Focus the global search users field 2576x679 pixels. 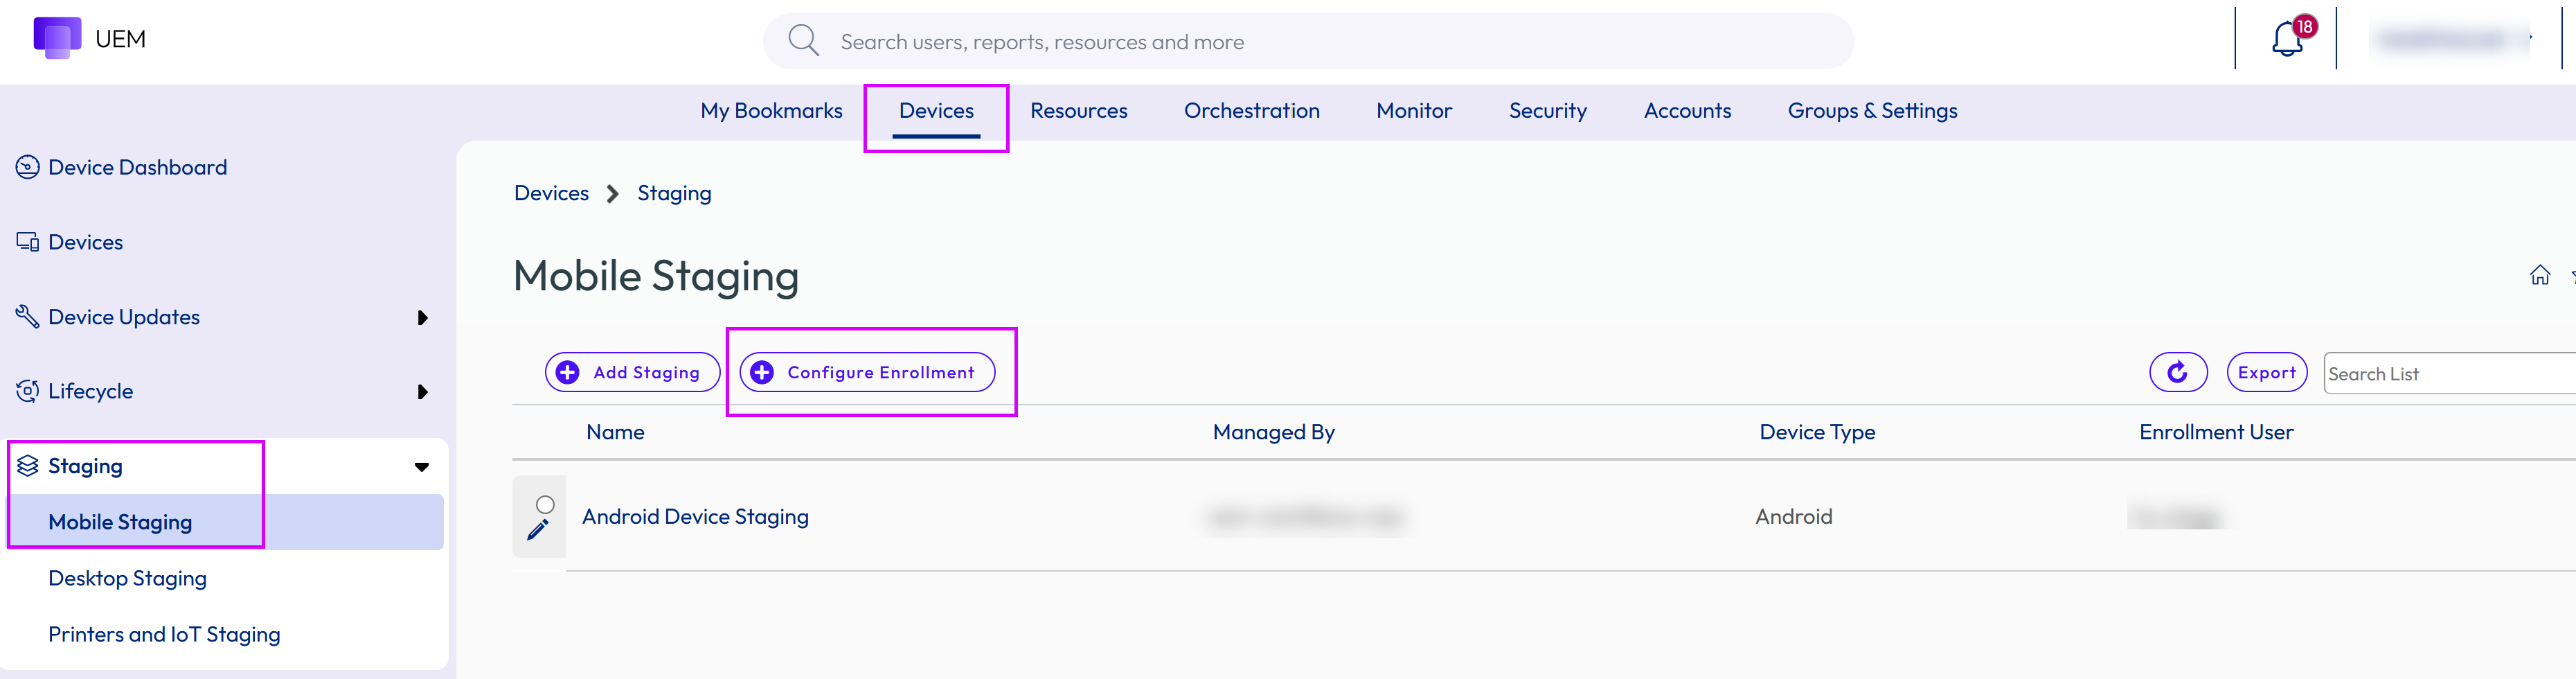1308,41
